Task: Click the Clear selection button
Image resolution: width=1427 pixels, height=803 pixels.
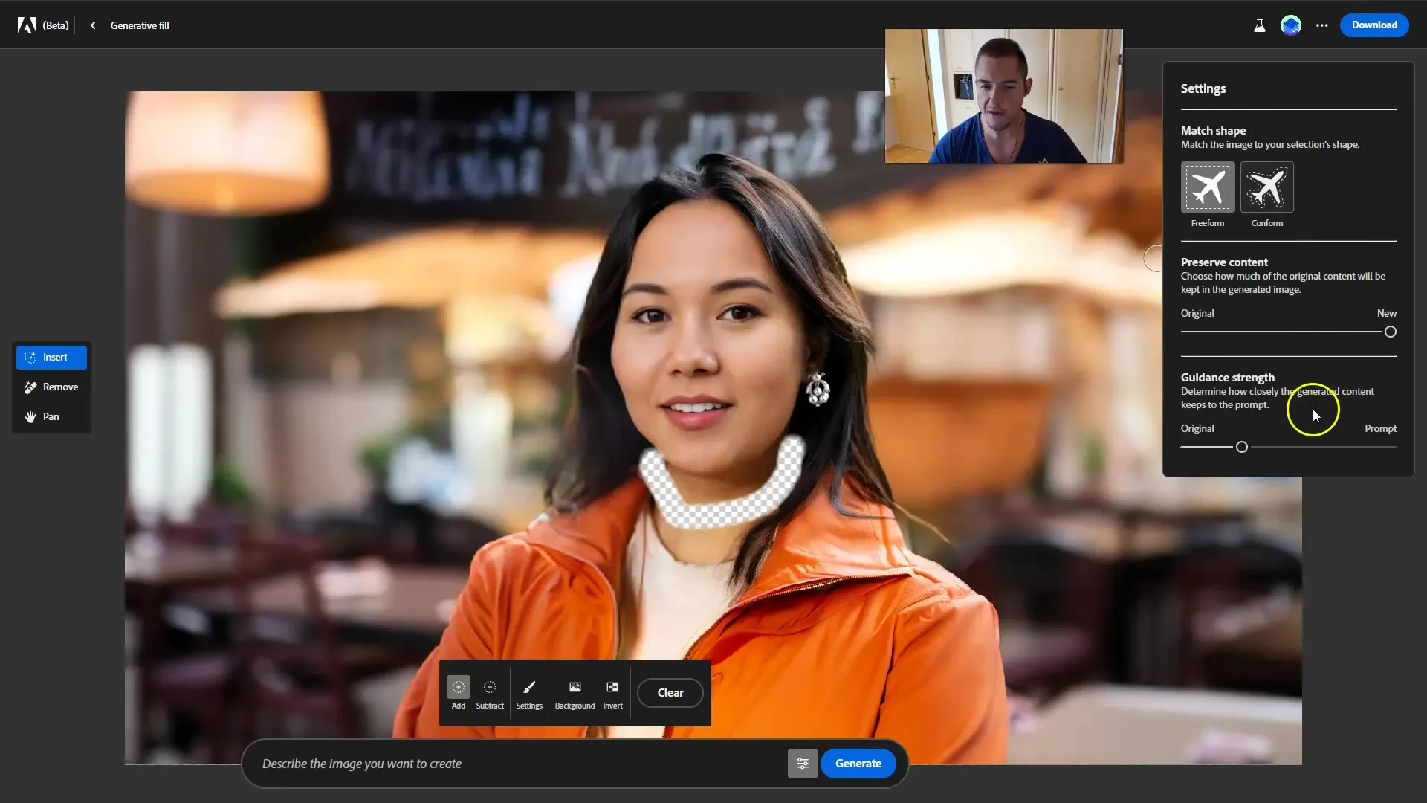Action: click(x=670, y=692)
